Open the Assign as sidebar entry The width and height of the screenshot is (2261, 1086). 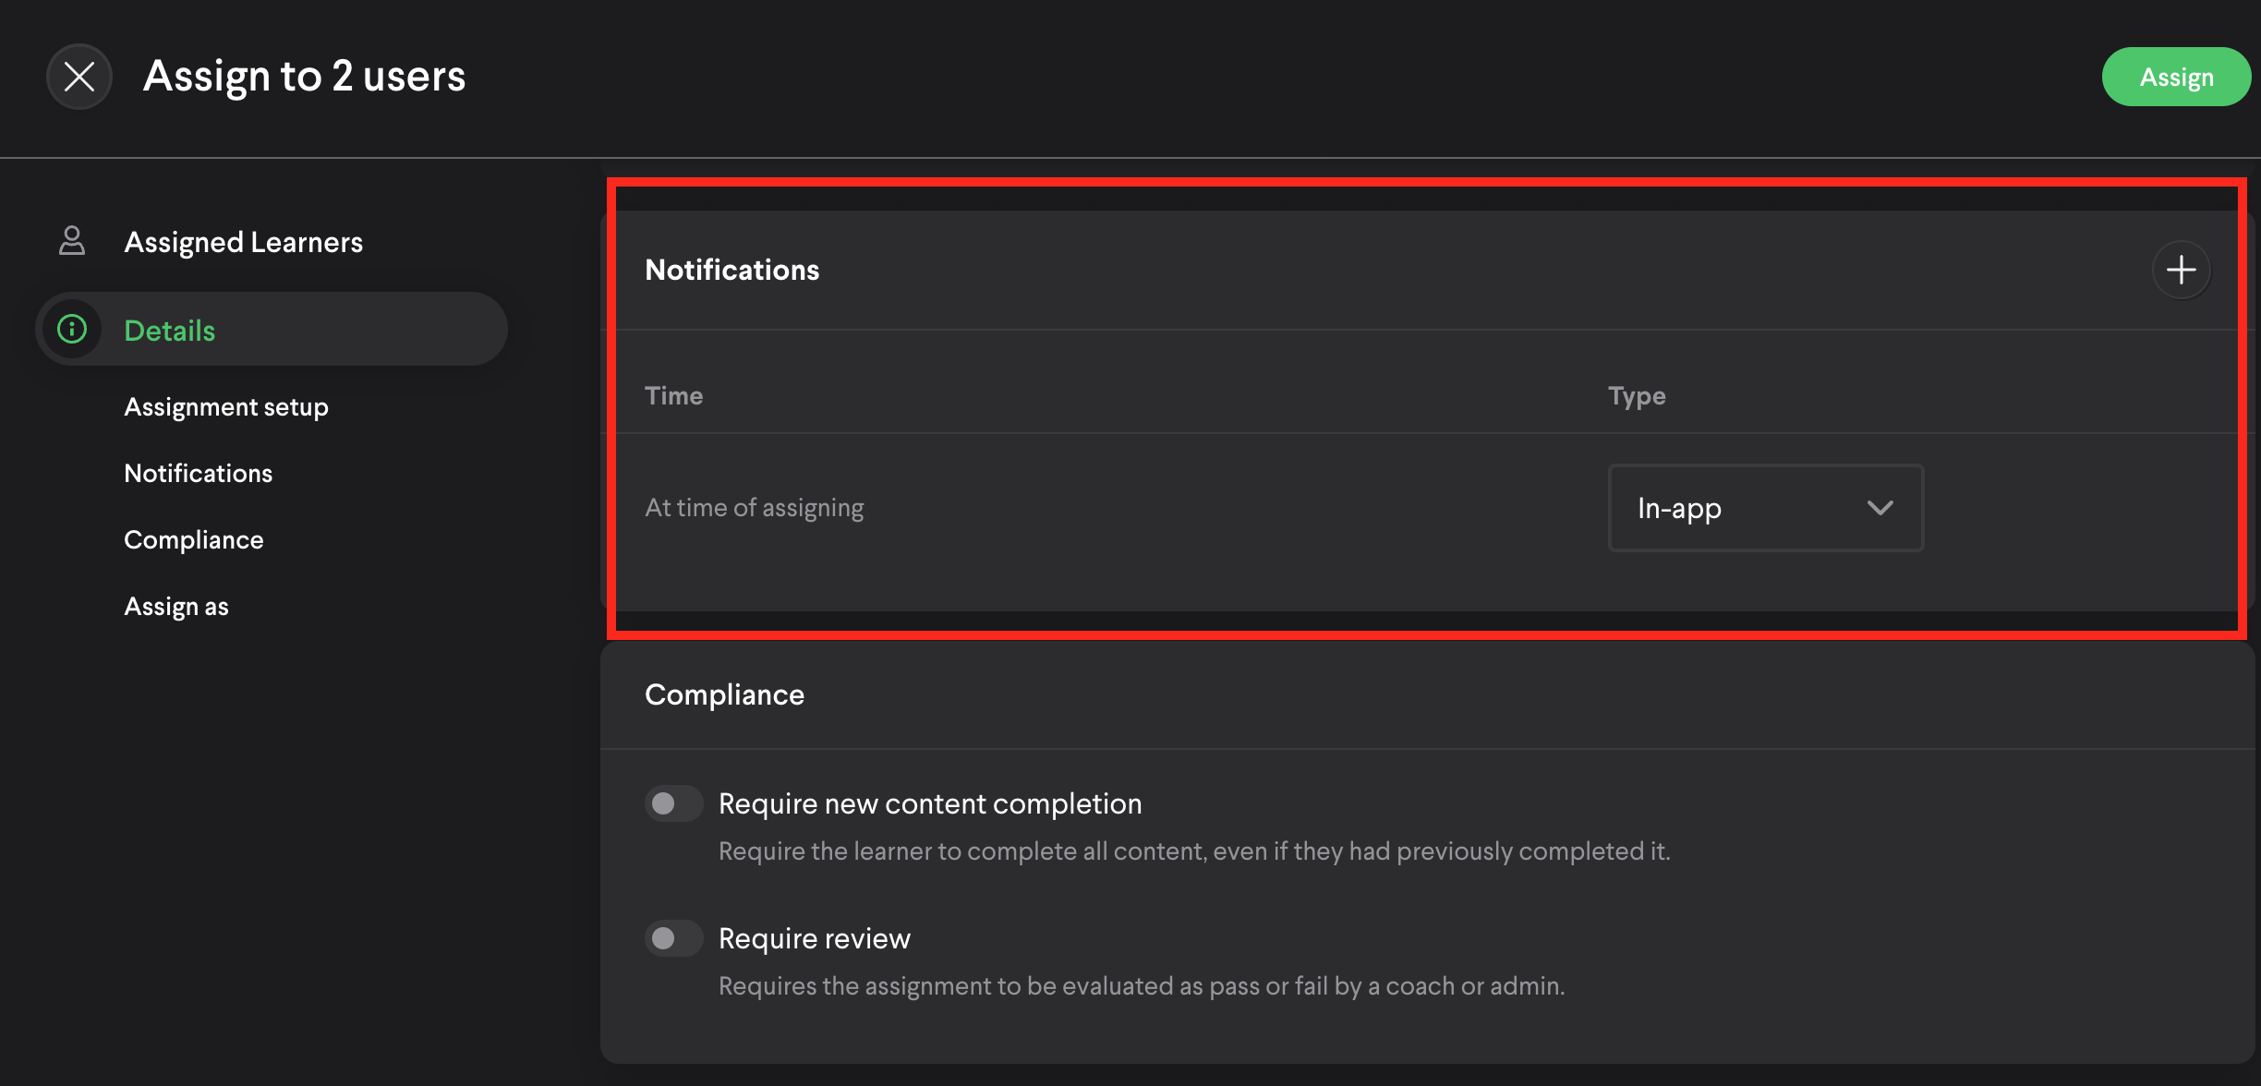click(176, 606)
